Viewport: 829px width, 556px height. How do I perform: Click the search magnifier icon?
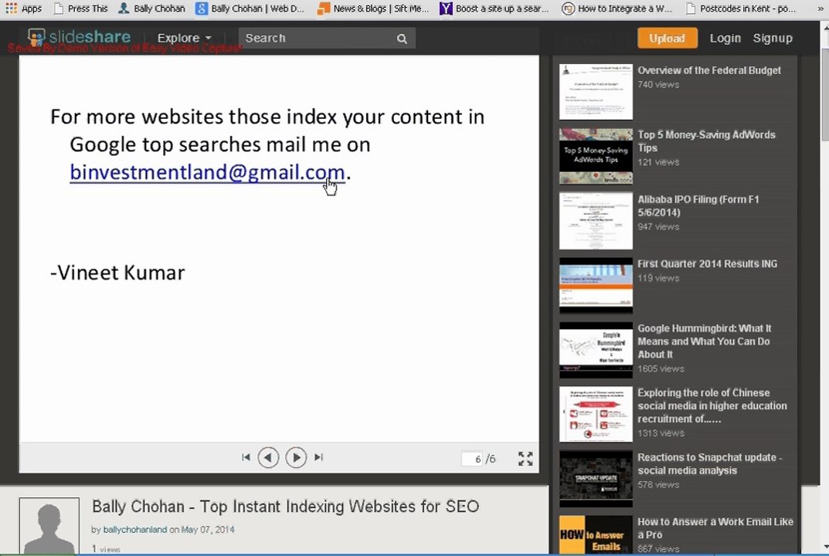402,39
